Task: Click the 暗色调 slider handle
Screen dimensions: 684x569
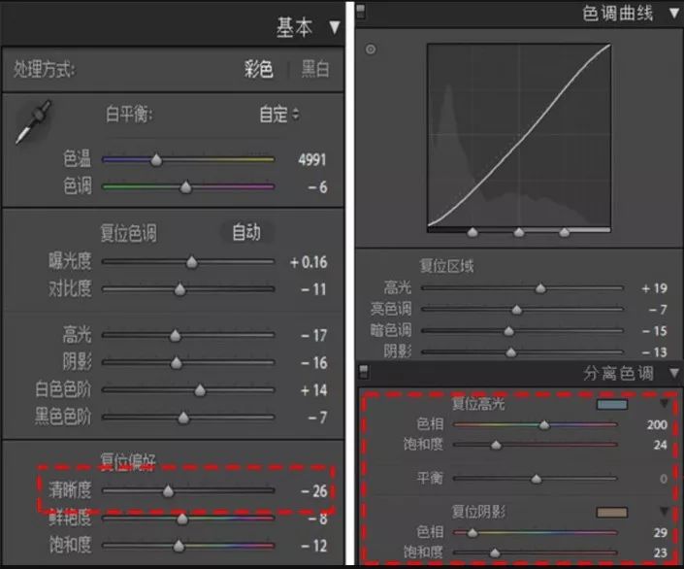Action: 509,331
